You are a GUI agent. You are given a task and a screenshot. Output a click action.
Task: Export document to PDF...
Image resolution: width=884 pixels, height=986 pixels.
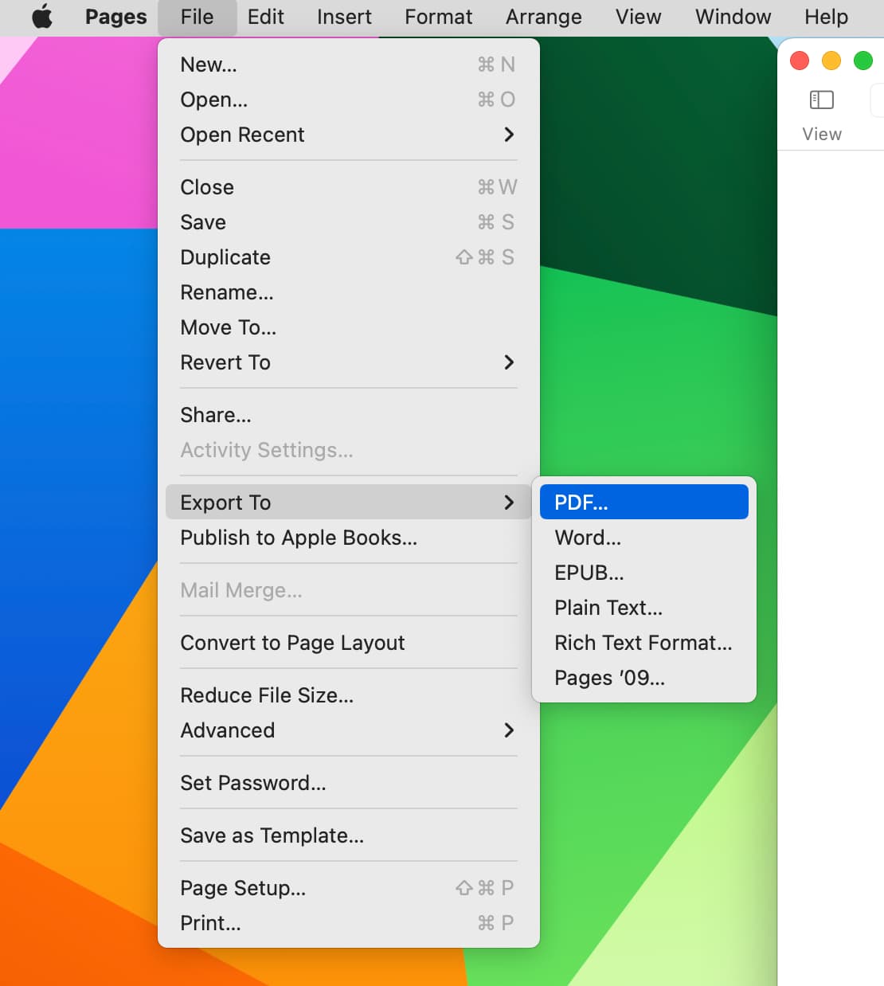point(643,503)
